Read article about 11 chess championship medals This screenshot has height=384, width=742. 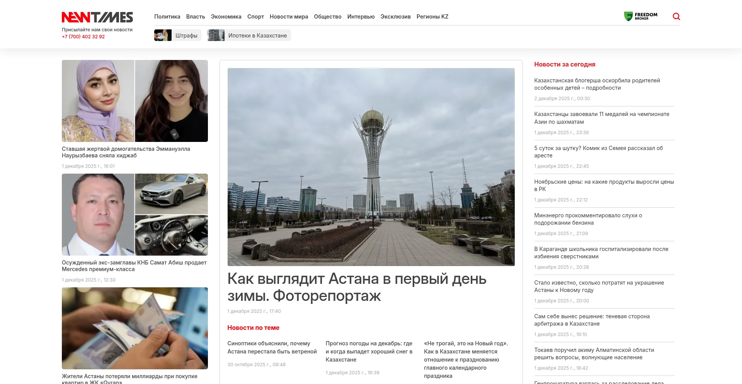point(601,118)
